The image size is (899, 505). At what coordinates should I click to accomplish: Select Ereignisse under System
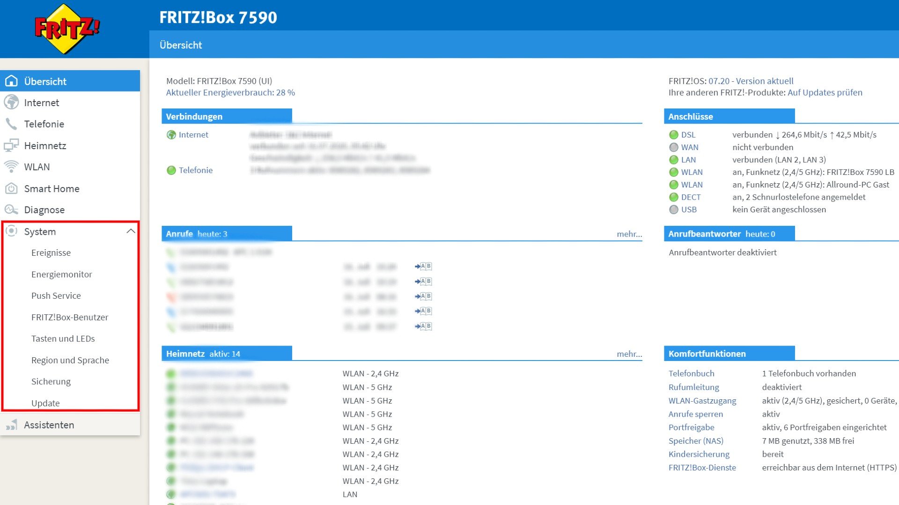[51, 252]
